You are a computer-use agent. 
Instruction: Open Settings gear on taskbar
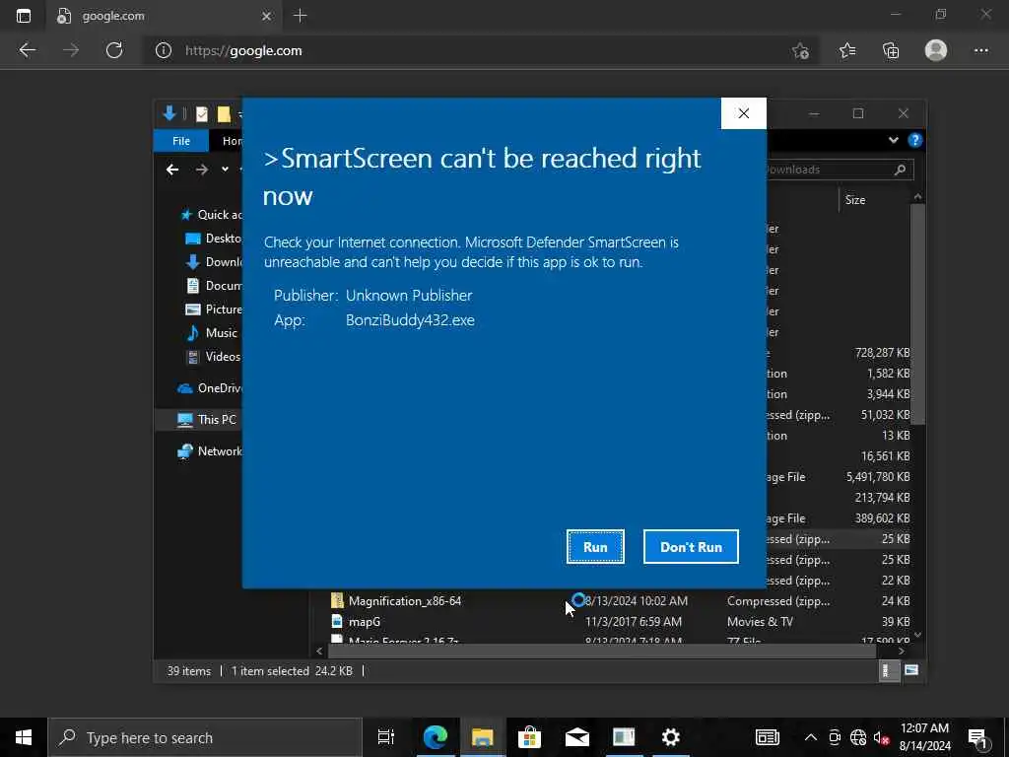(670, 737)
